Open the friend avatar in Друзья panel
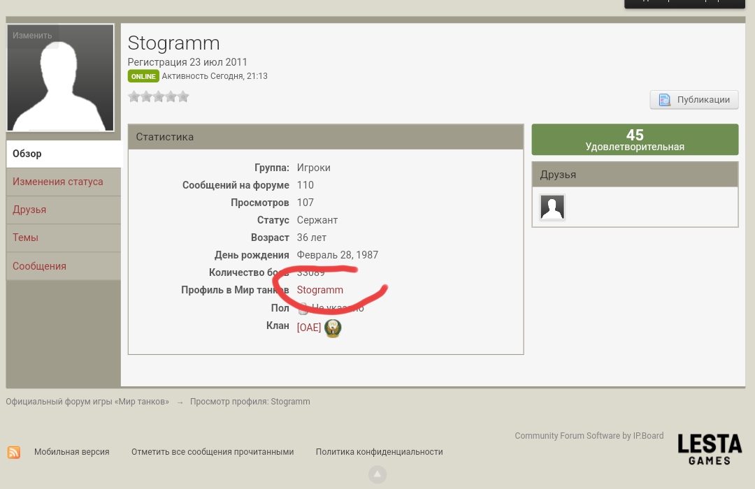The width and height of the screenshot is (755, 489). tap(552, 207)
